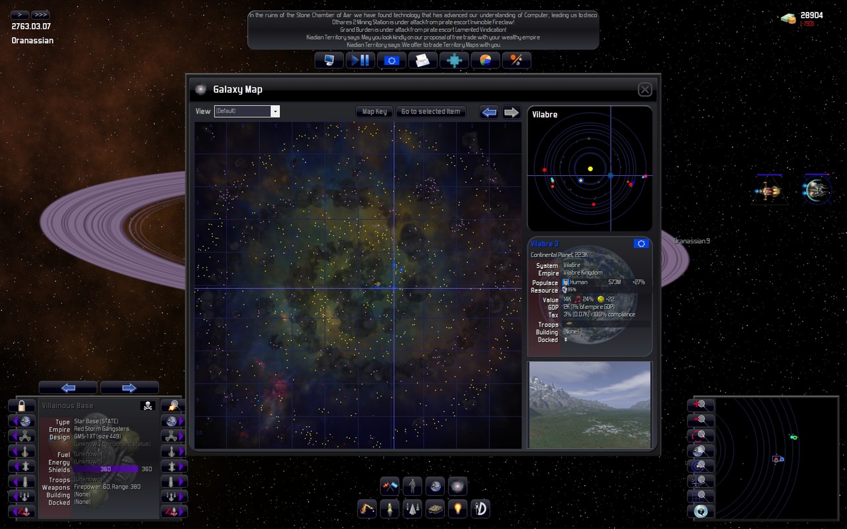Cycle to previous colony with left globe arrow
The image size is (847, 529).
point(22,421)
